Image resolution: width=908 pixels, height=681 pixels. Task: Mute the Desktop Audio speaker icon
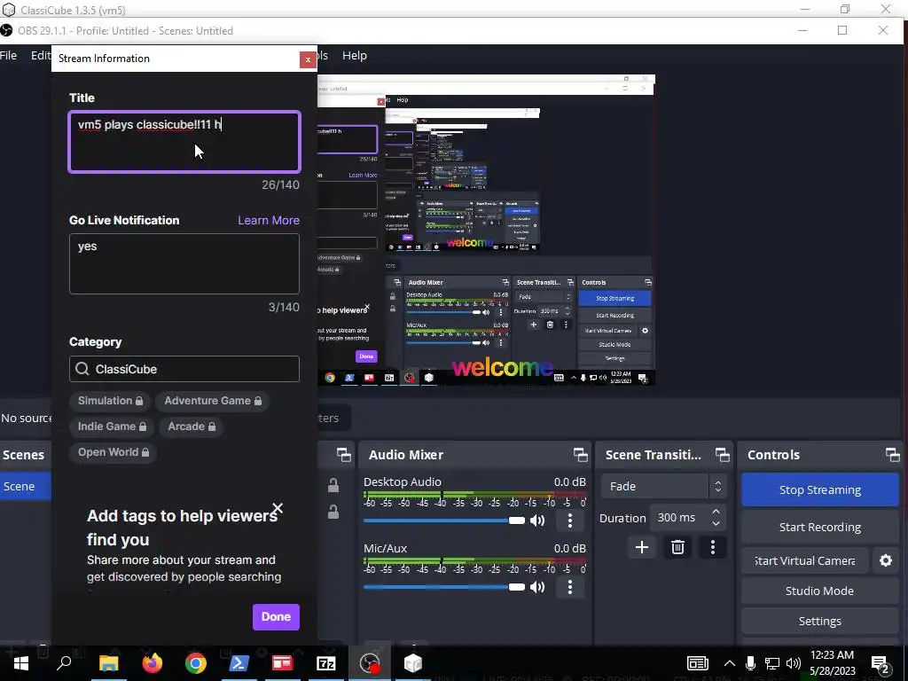coord(537,520)
